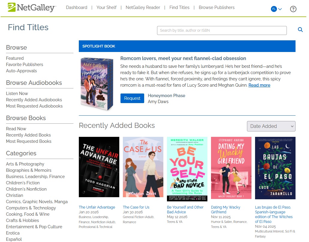
Task: Select Español category
Action: point(14,239)
